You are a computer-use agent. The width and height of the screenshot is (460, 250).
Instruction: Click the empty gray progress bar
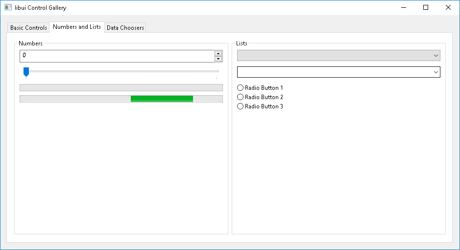point(121,88)
